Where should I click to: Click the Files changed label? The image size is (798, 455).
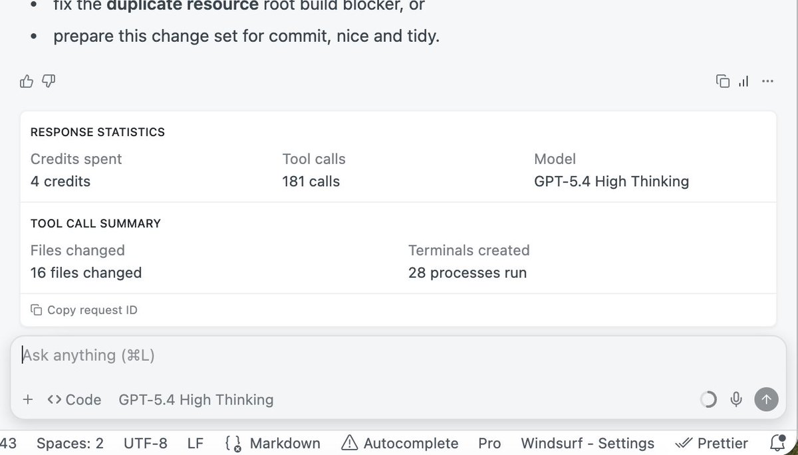78,250
